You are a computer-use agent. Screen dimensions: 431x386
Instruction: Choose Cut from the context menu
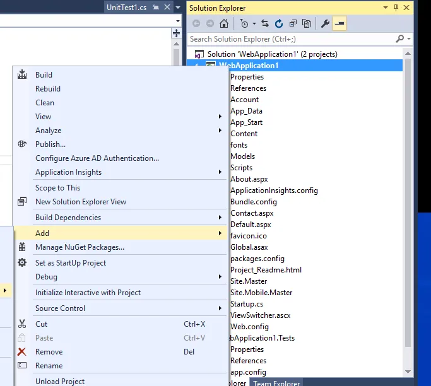121,324
